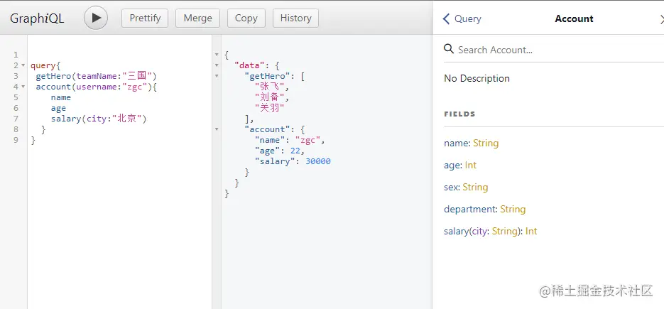Open the name field documentation
Image resolution: width=664 pixels, height=309 pixels.
456,143
